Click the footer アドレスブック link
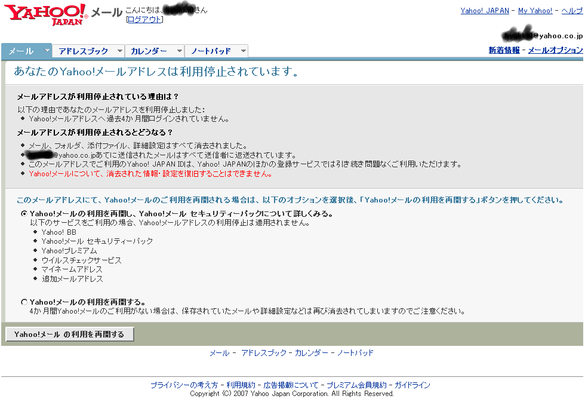Screen dimensions: 585x402 pos(264,353)
